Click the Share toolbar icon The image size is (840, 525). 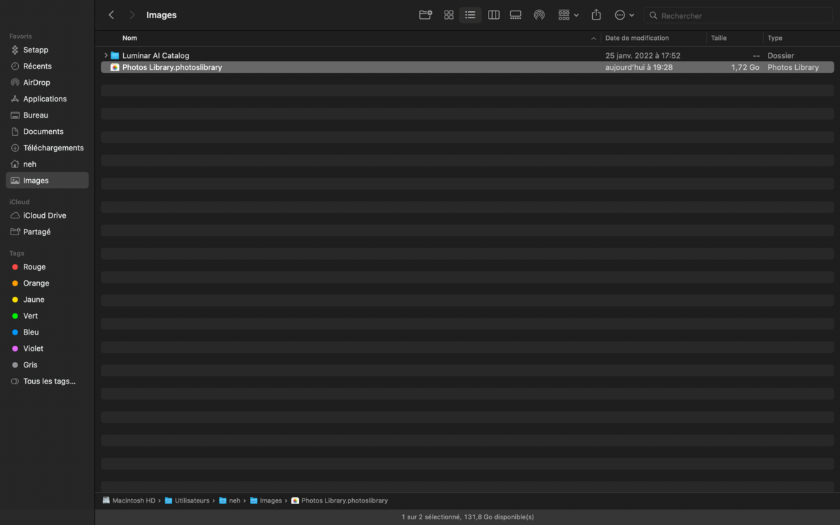596,15
